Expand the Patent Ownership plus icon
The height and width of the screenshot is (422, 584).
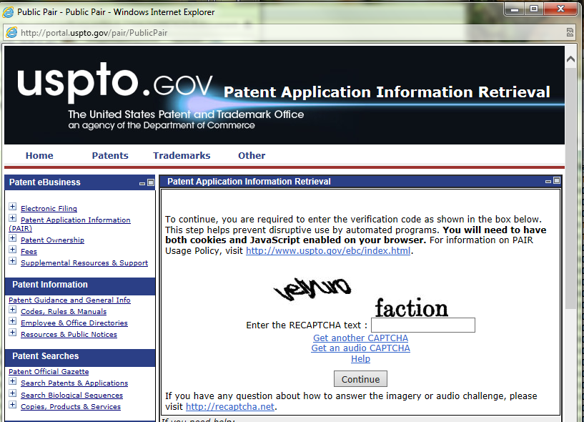[13, 238]
